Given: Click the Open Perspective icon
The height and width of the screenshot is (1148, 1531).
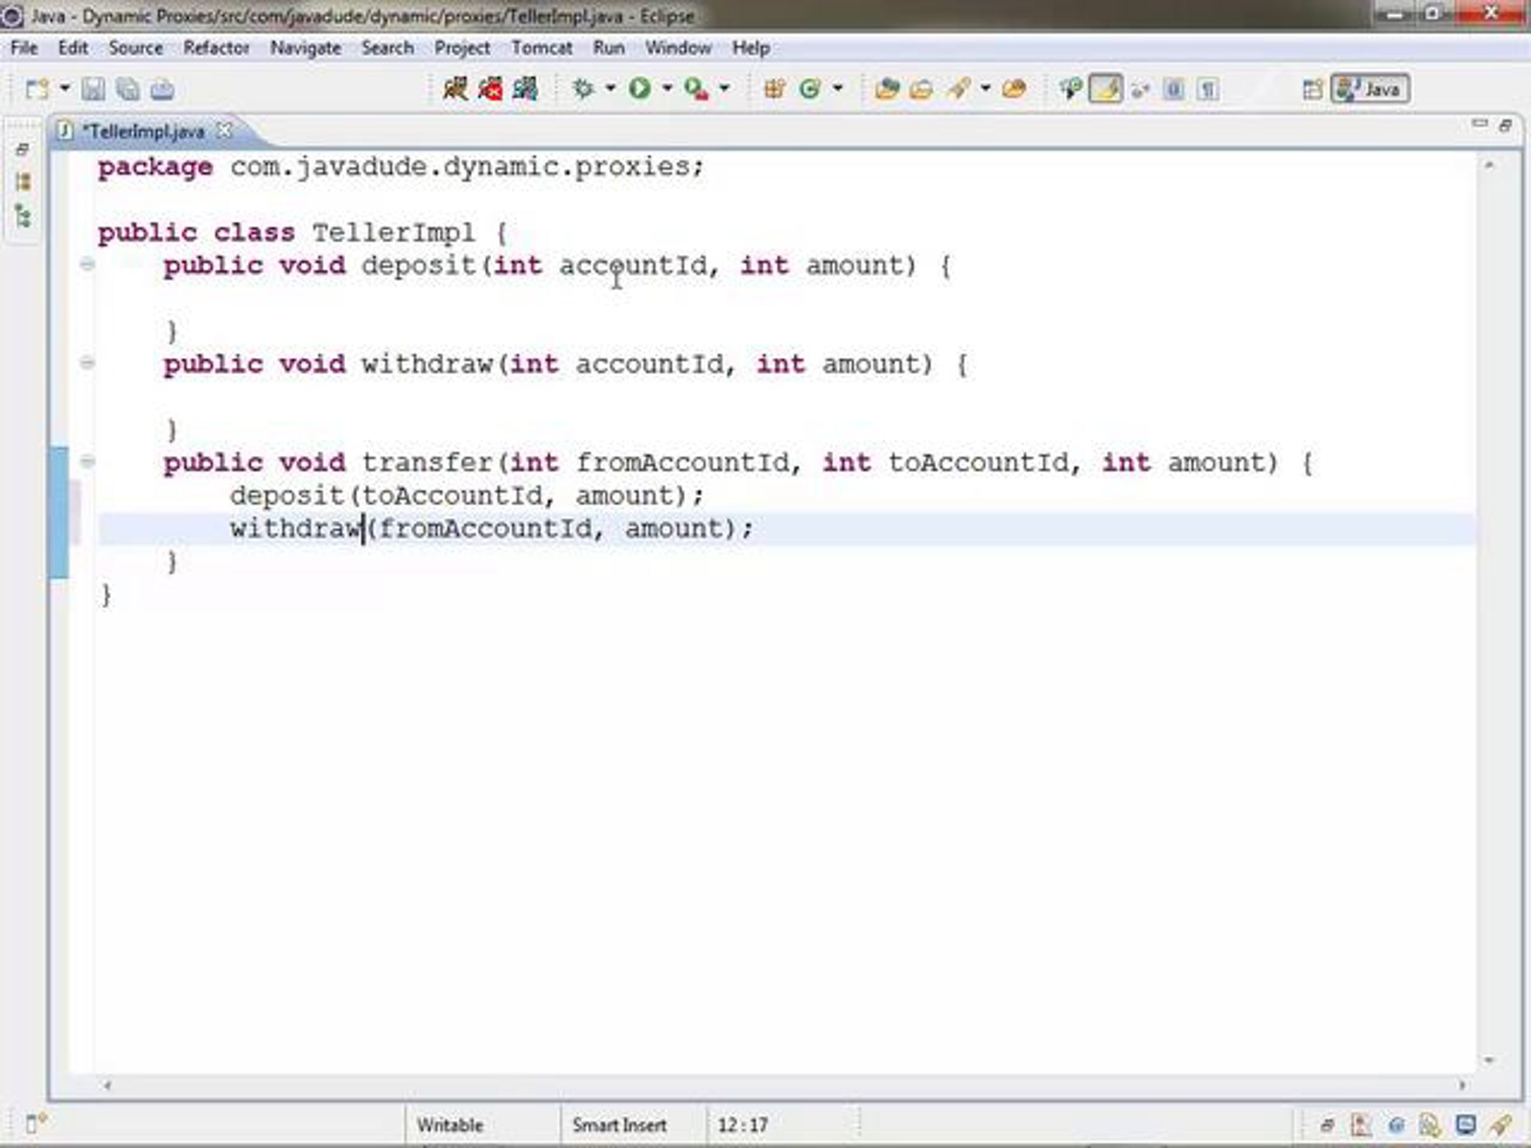Looking at the screenshot, I should pos(1312,89).
